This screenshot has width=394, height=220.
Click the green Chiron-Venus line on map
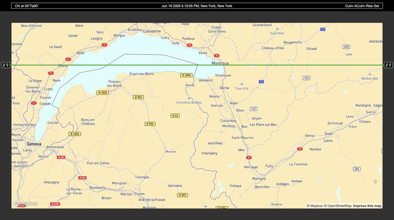point(197,65)
